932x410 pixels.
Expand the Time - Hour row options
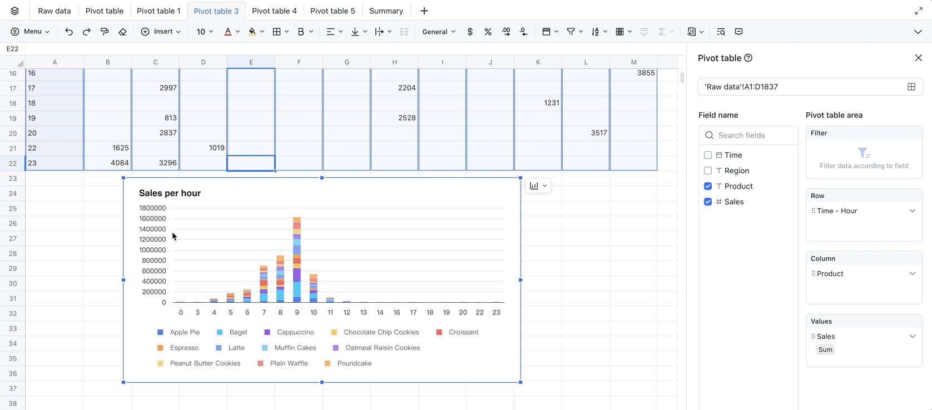pos(912,211)
